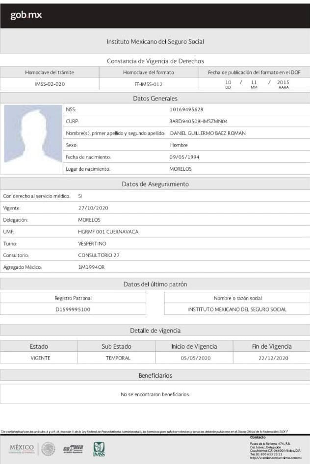Select the birth date '09/05/1994'
This screenshot has width=310, height=464.
pyautogui.click(x=184, y=157)
